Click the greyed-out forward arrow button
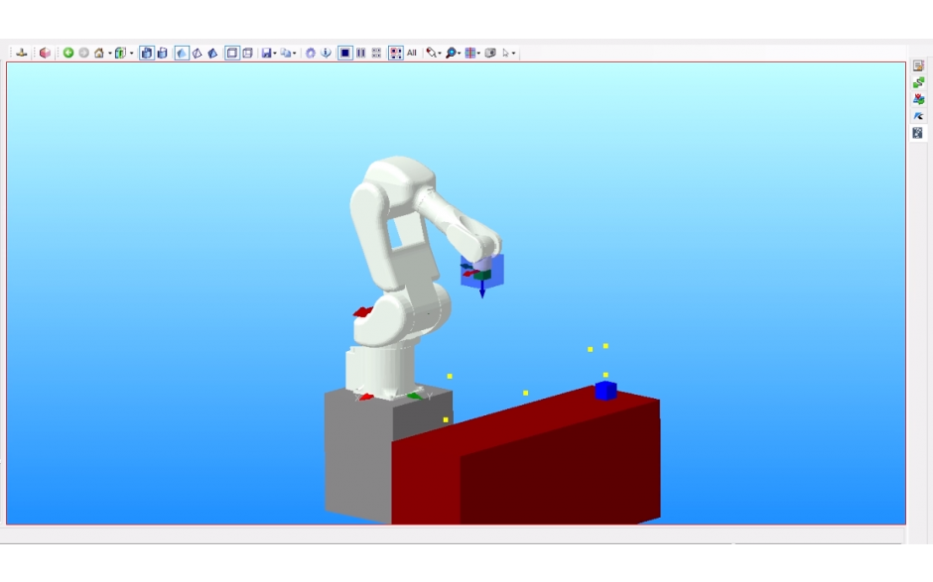This screenshot has width=933, height=582. (x=84, y=53)
